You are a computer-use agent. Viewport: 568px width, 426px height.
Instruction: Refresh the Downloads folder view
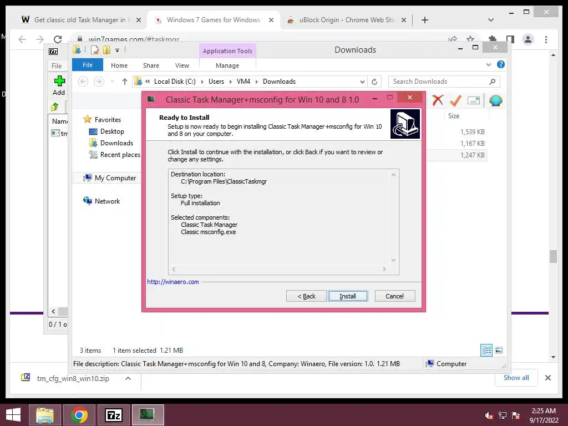point(374,82)
